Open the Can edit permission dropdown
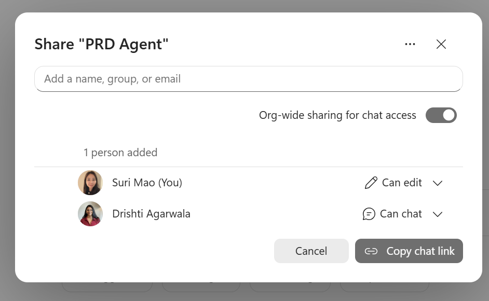Viewport: 489px width, 301px height. (x=403, y=183)
